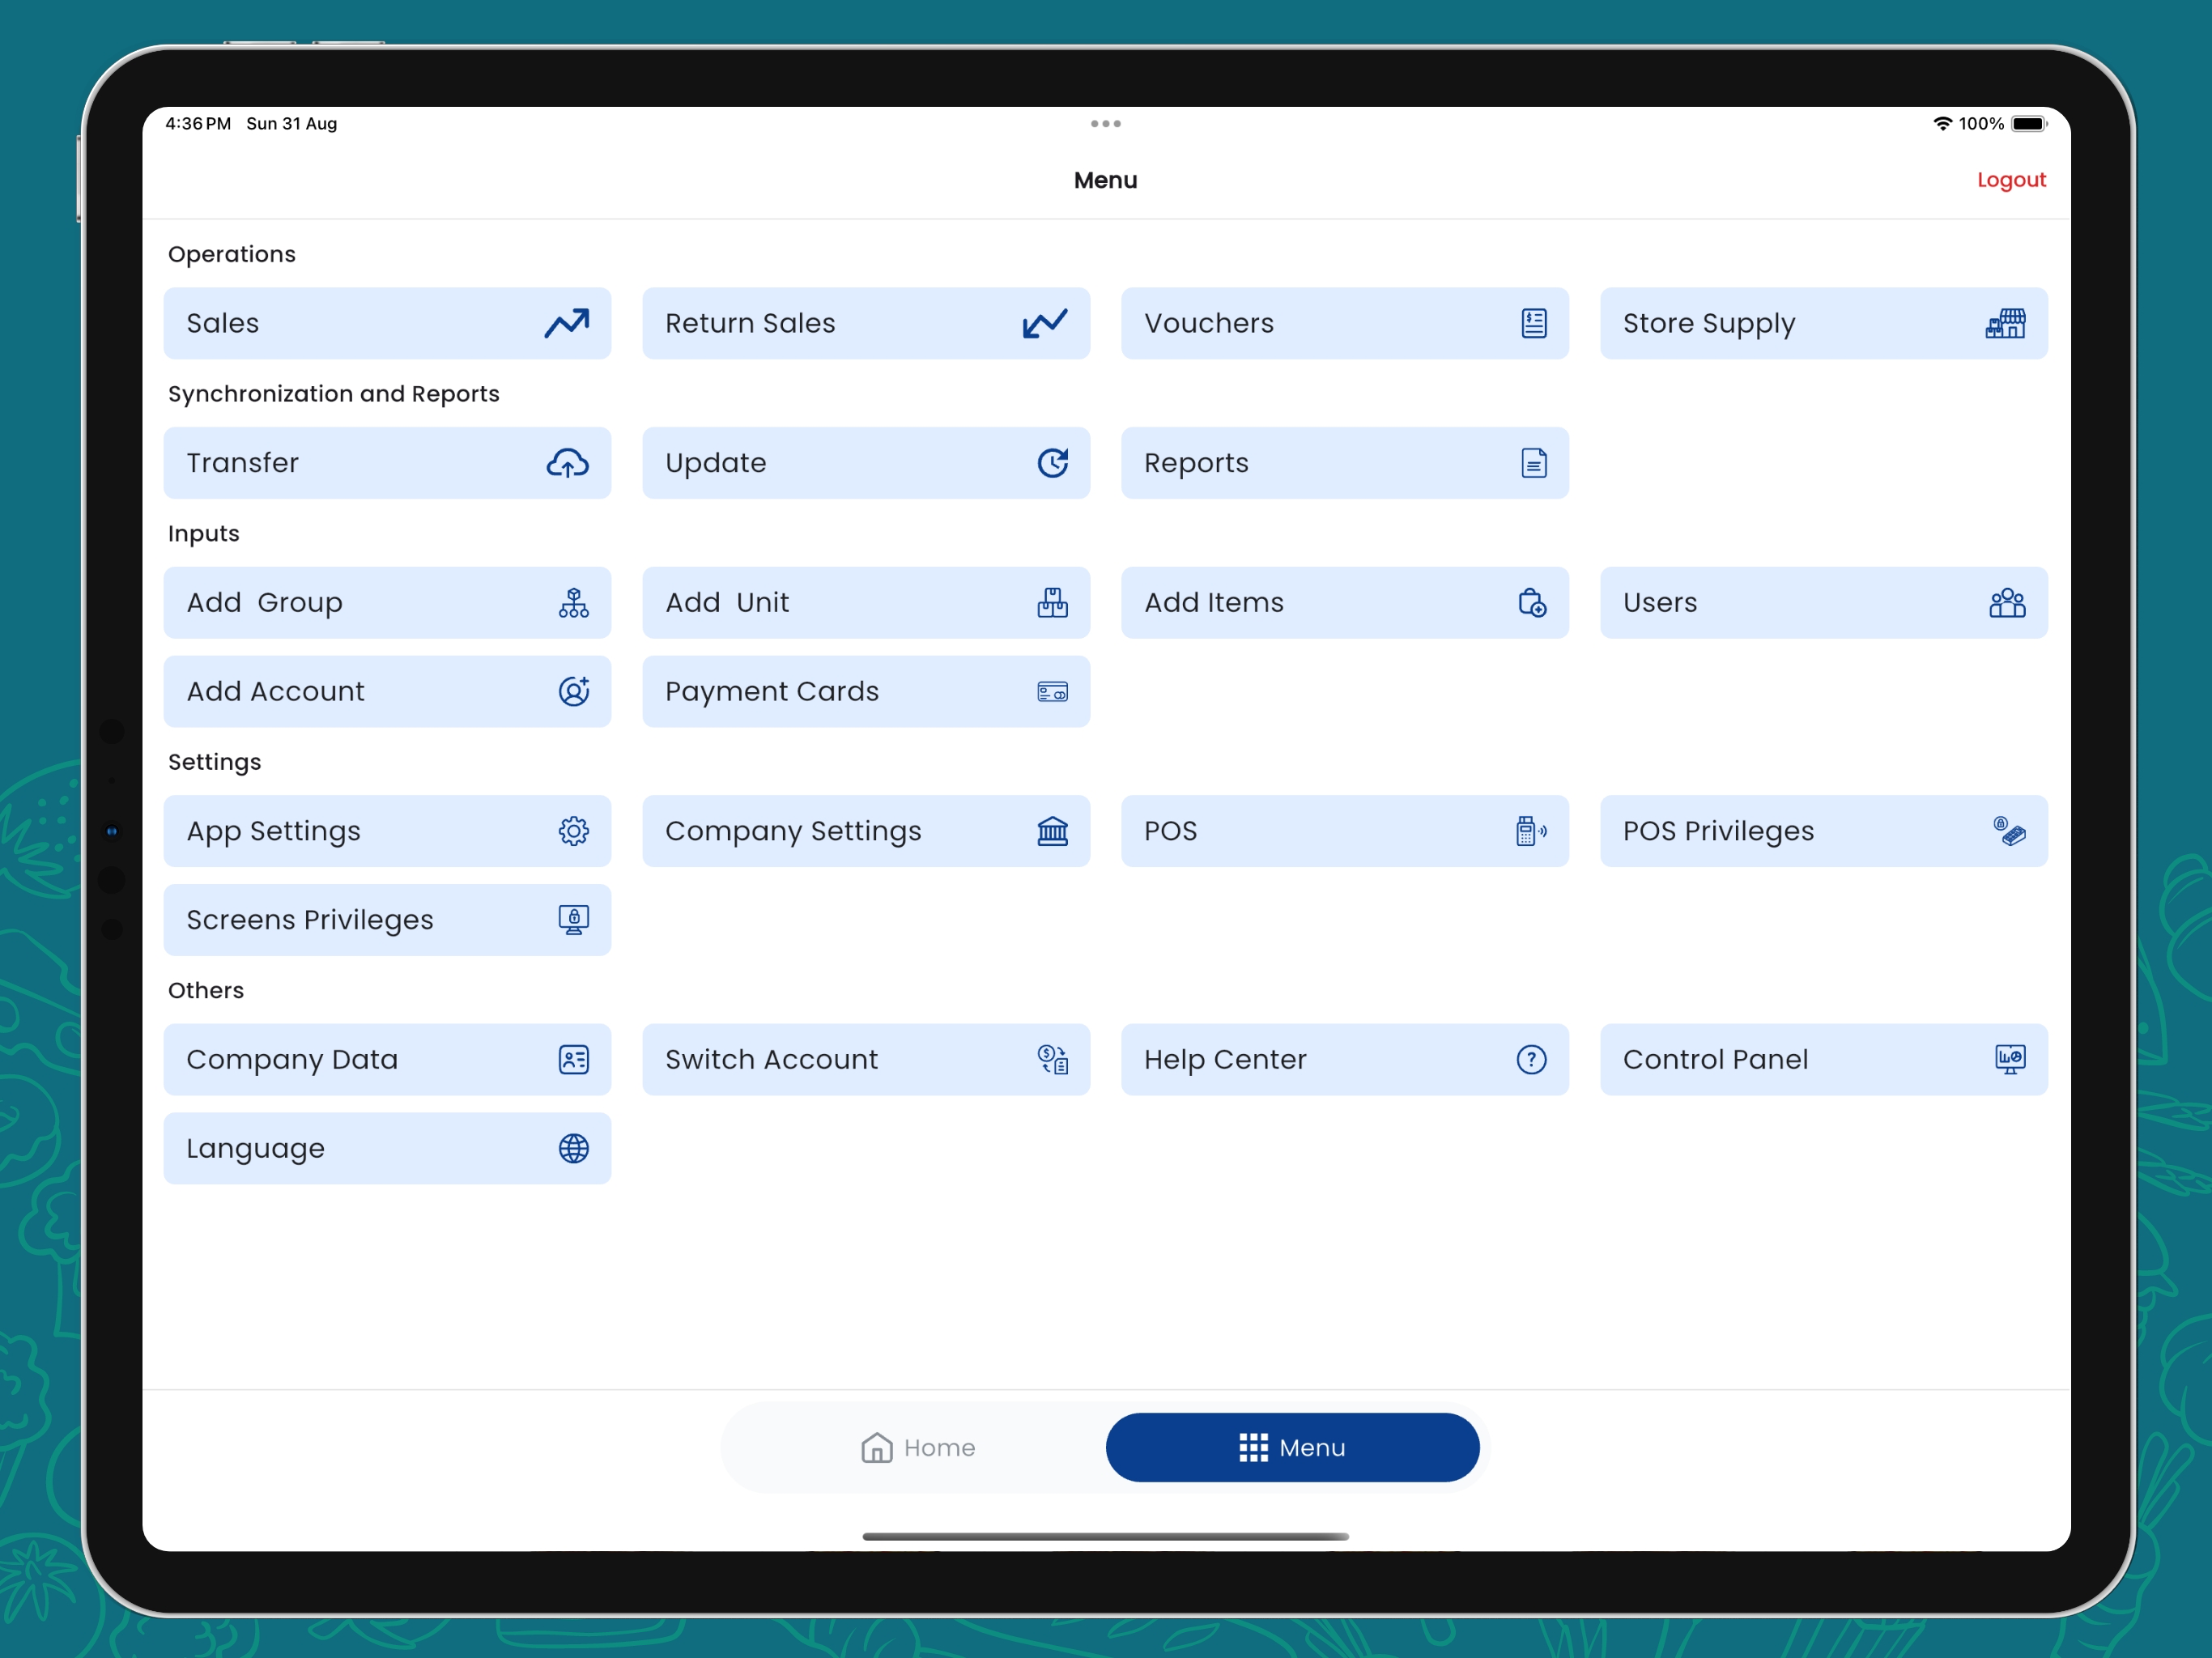Tap the Add Group hierarchy icon

573,603
